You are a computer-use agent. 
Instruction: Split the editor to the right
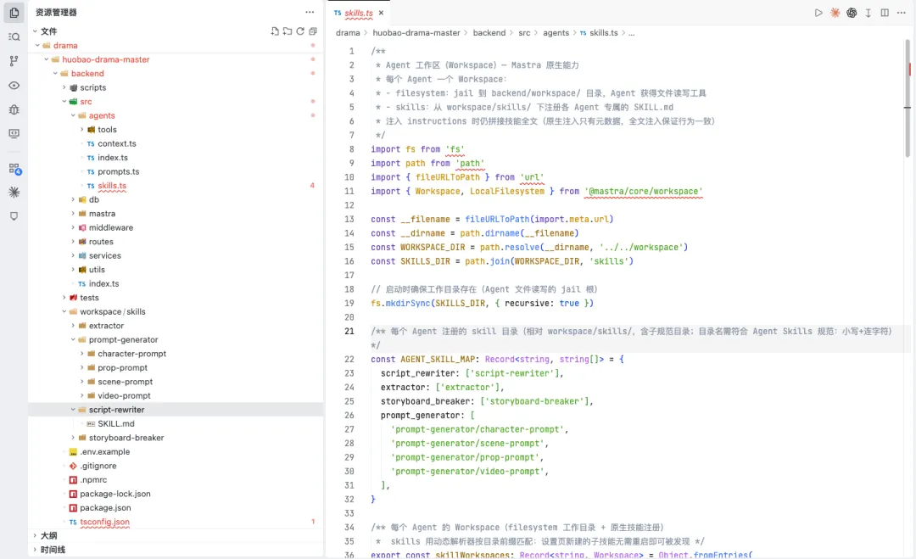pos(885,12)
